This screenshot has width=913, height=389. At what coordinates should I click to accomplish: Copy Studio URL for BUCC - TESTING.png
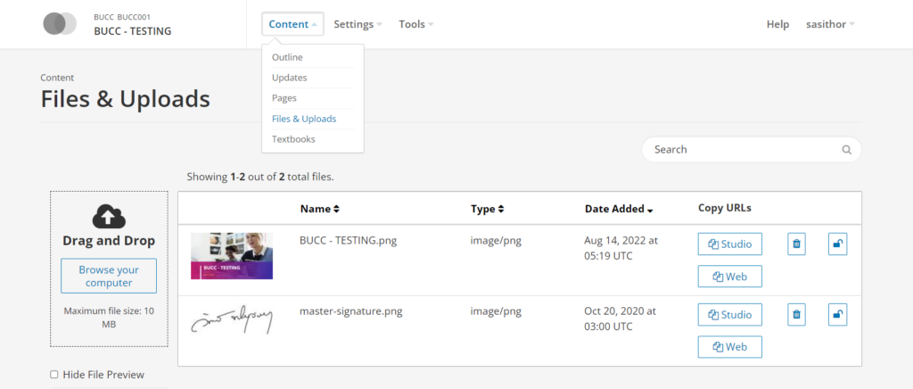coord(729,244)
